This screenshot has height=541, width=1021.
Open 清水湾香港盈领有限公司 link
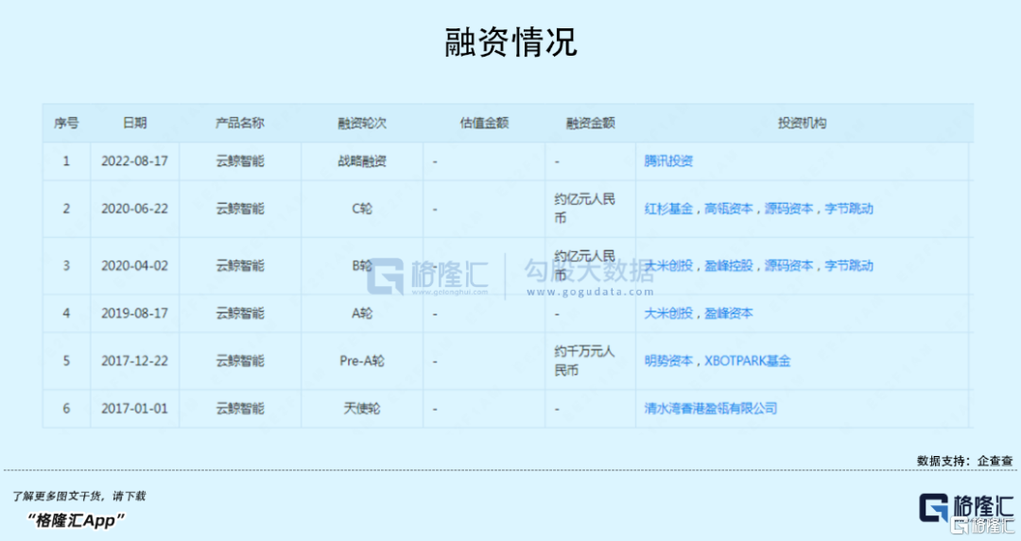(710, 409)
